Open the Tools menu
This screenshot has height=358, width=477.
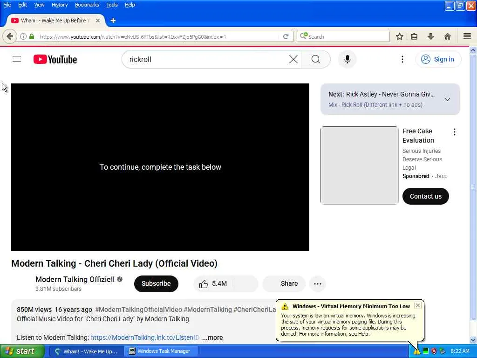click(x=112, y=5)
